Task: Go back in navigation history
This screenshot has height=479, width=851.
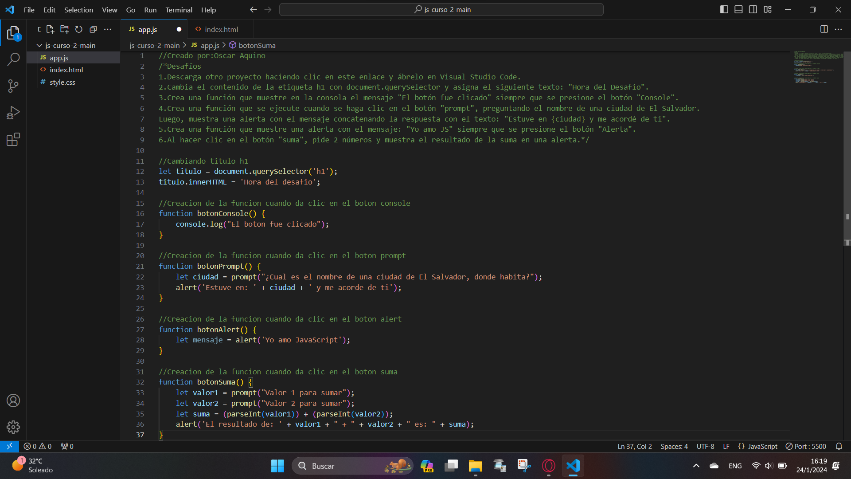Action: [253, 10]
